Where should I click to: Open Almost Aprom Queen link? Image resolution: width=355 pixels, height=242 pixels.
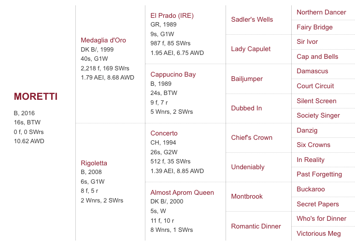(x=182, y=192)
